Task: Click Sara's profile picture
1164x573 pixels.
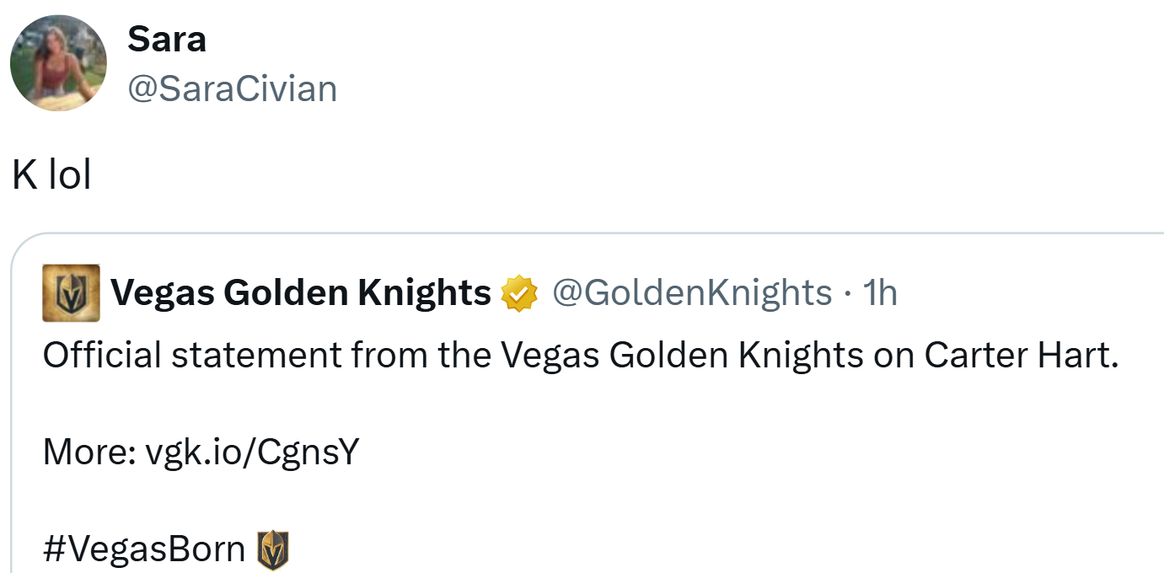Action: click(58, 63)
